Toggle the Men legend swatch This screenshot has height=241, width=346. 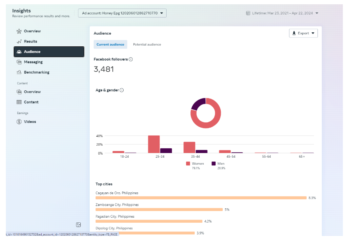click(213, 164)
